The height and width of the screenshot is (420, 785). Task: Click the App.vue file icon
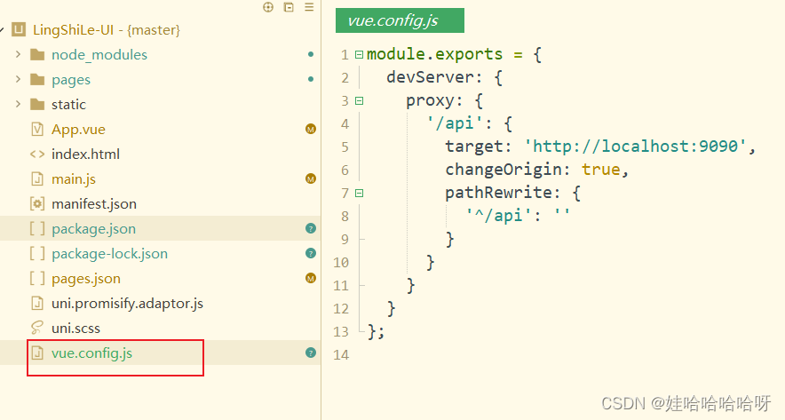point(37,129)
